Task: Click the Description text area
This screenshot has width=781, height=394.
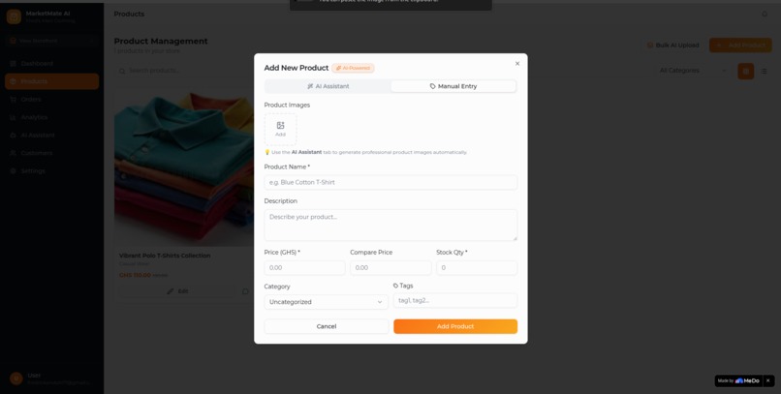Action: pos(390,225)
